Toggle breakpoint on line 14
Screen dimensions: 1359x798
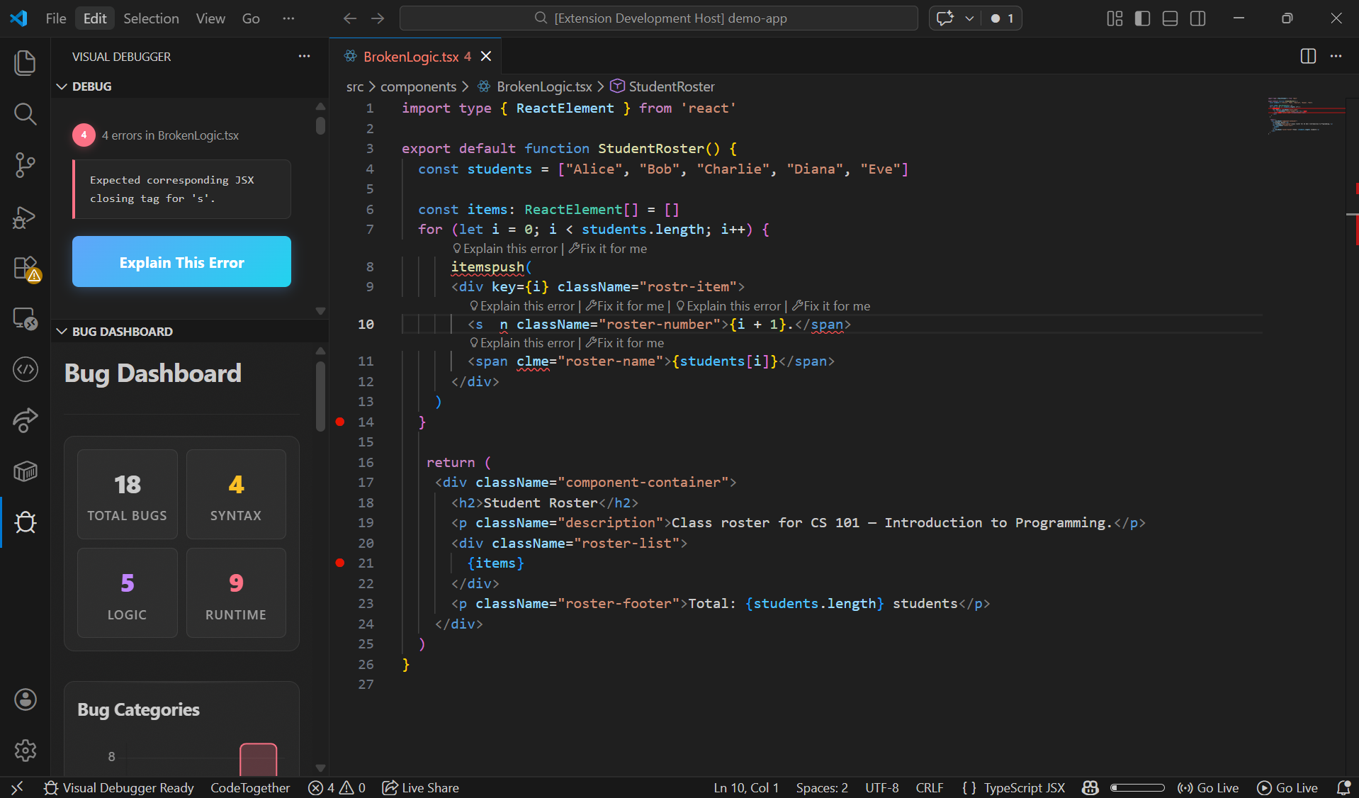click(x=340, y=422)
